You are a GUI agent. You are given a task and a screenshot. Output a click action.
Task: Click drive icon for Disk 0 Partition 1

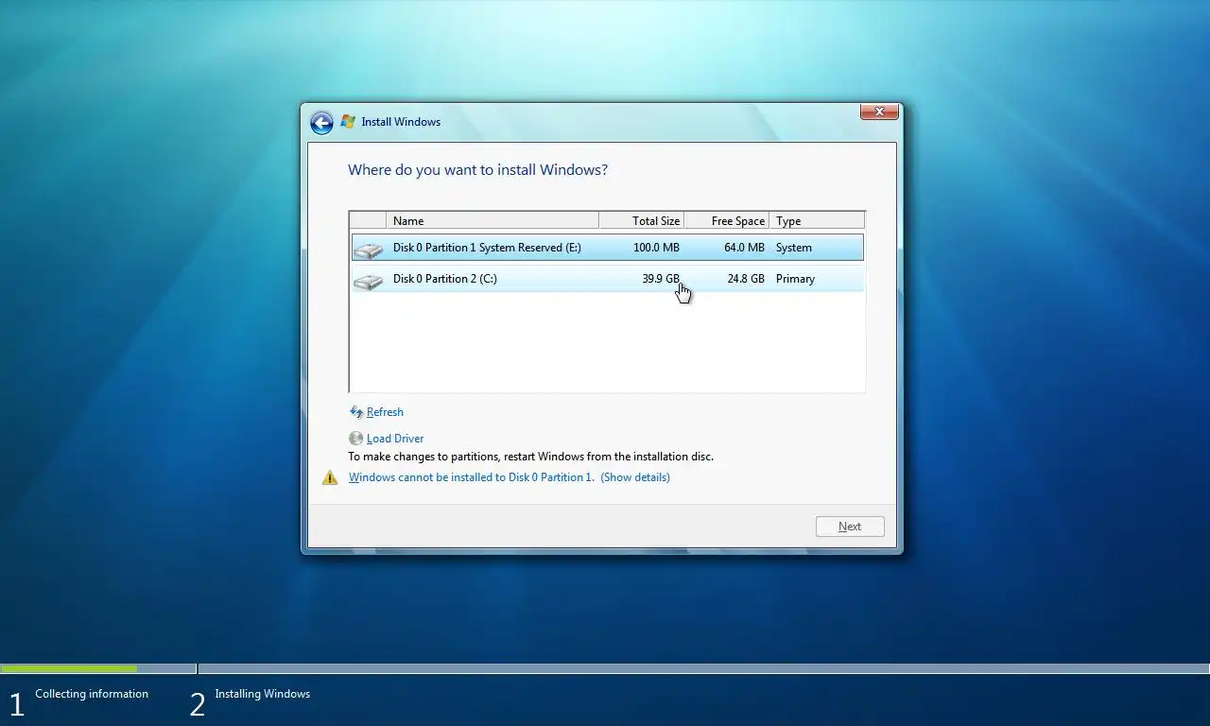click(x=369, y=249)
